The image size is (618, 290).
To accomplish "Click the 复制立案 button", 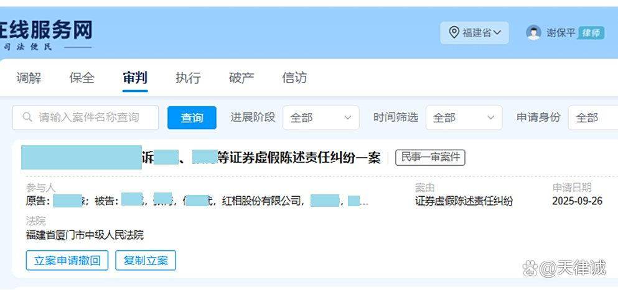I will (146, 260).
